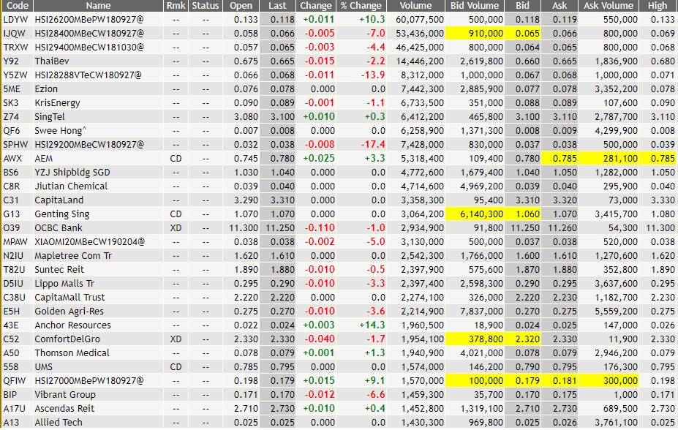This screenshot has height=430, width=678.
Task: Sort by the Ask Volume column header
Action: (609, 6)
